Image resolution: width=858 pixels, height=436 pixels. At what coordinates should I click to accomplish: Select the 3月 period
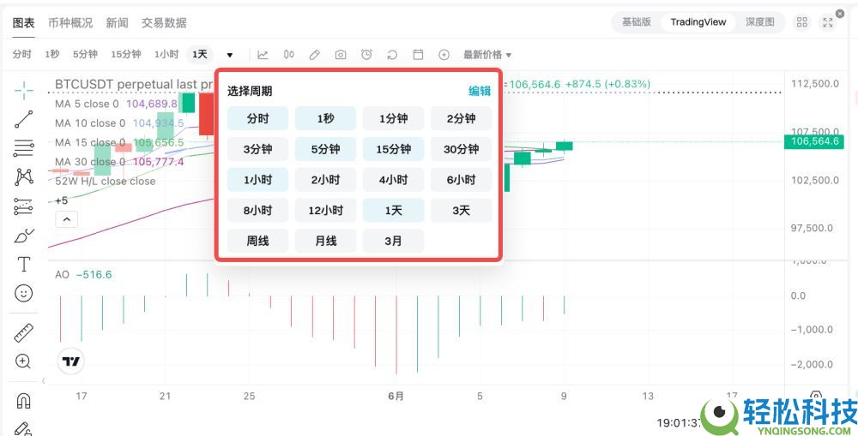[394, 241]
